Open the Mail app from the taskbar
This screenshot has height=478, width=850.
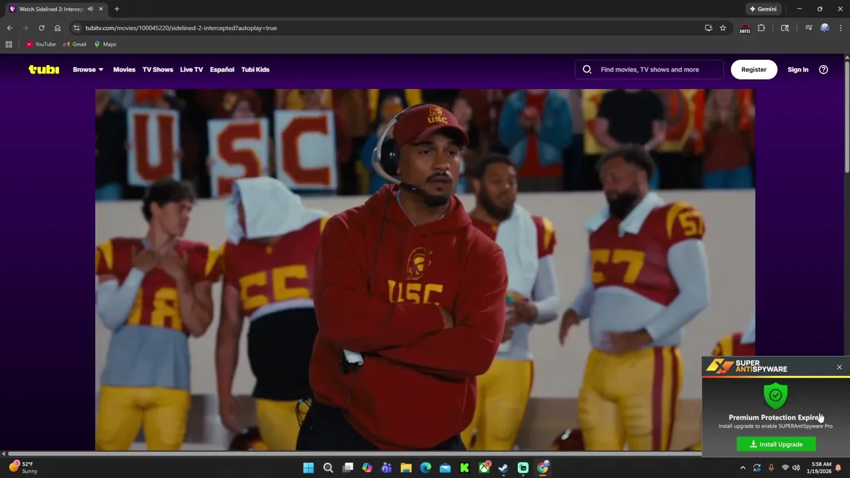(x=445, y=468)
